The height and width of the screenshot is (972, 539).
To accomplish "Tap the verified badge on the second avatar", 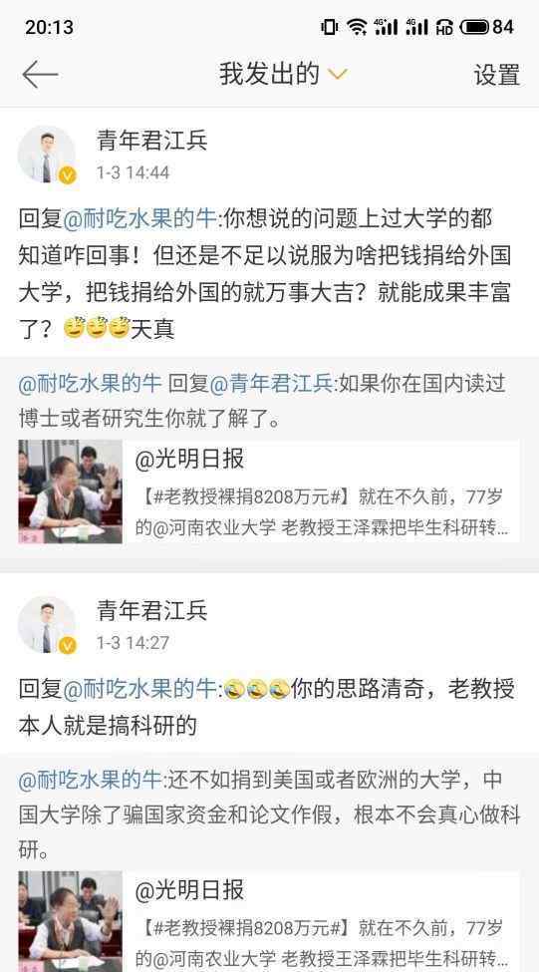I will pos(67,646).
